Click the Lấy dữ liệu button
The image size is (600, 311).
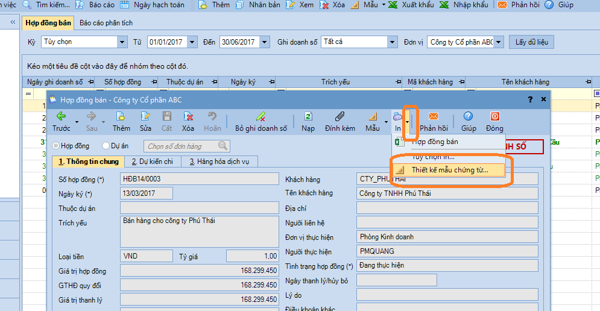click(531, 42)
